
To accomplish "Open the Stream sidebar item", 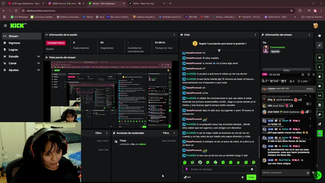I will pos(22,36).
